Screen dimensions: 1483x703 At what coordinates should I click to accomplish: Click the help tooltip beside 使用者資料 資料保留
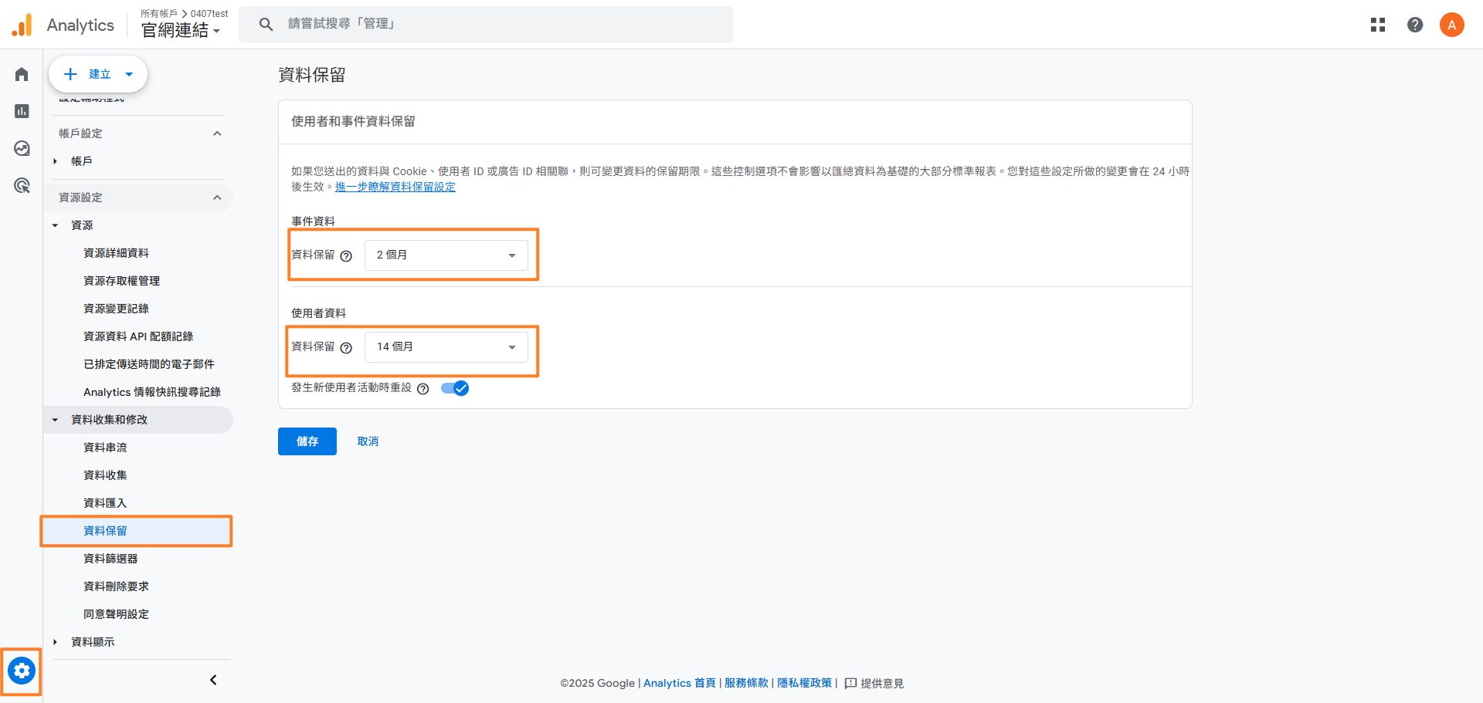346,348
